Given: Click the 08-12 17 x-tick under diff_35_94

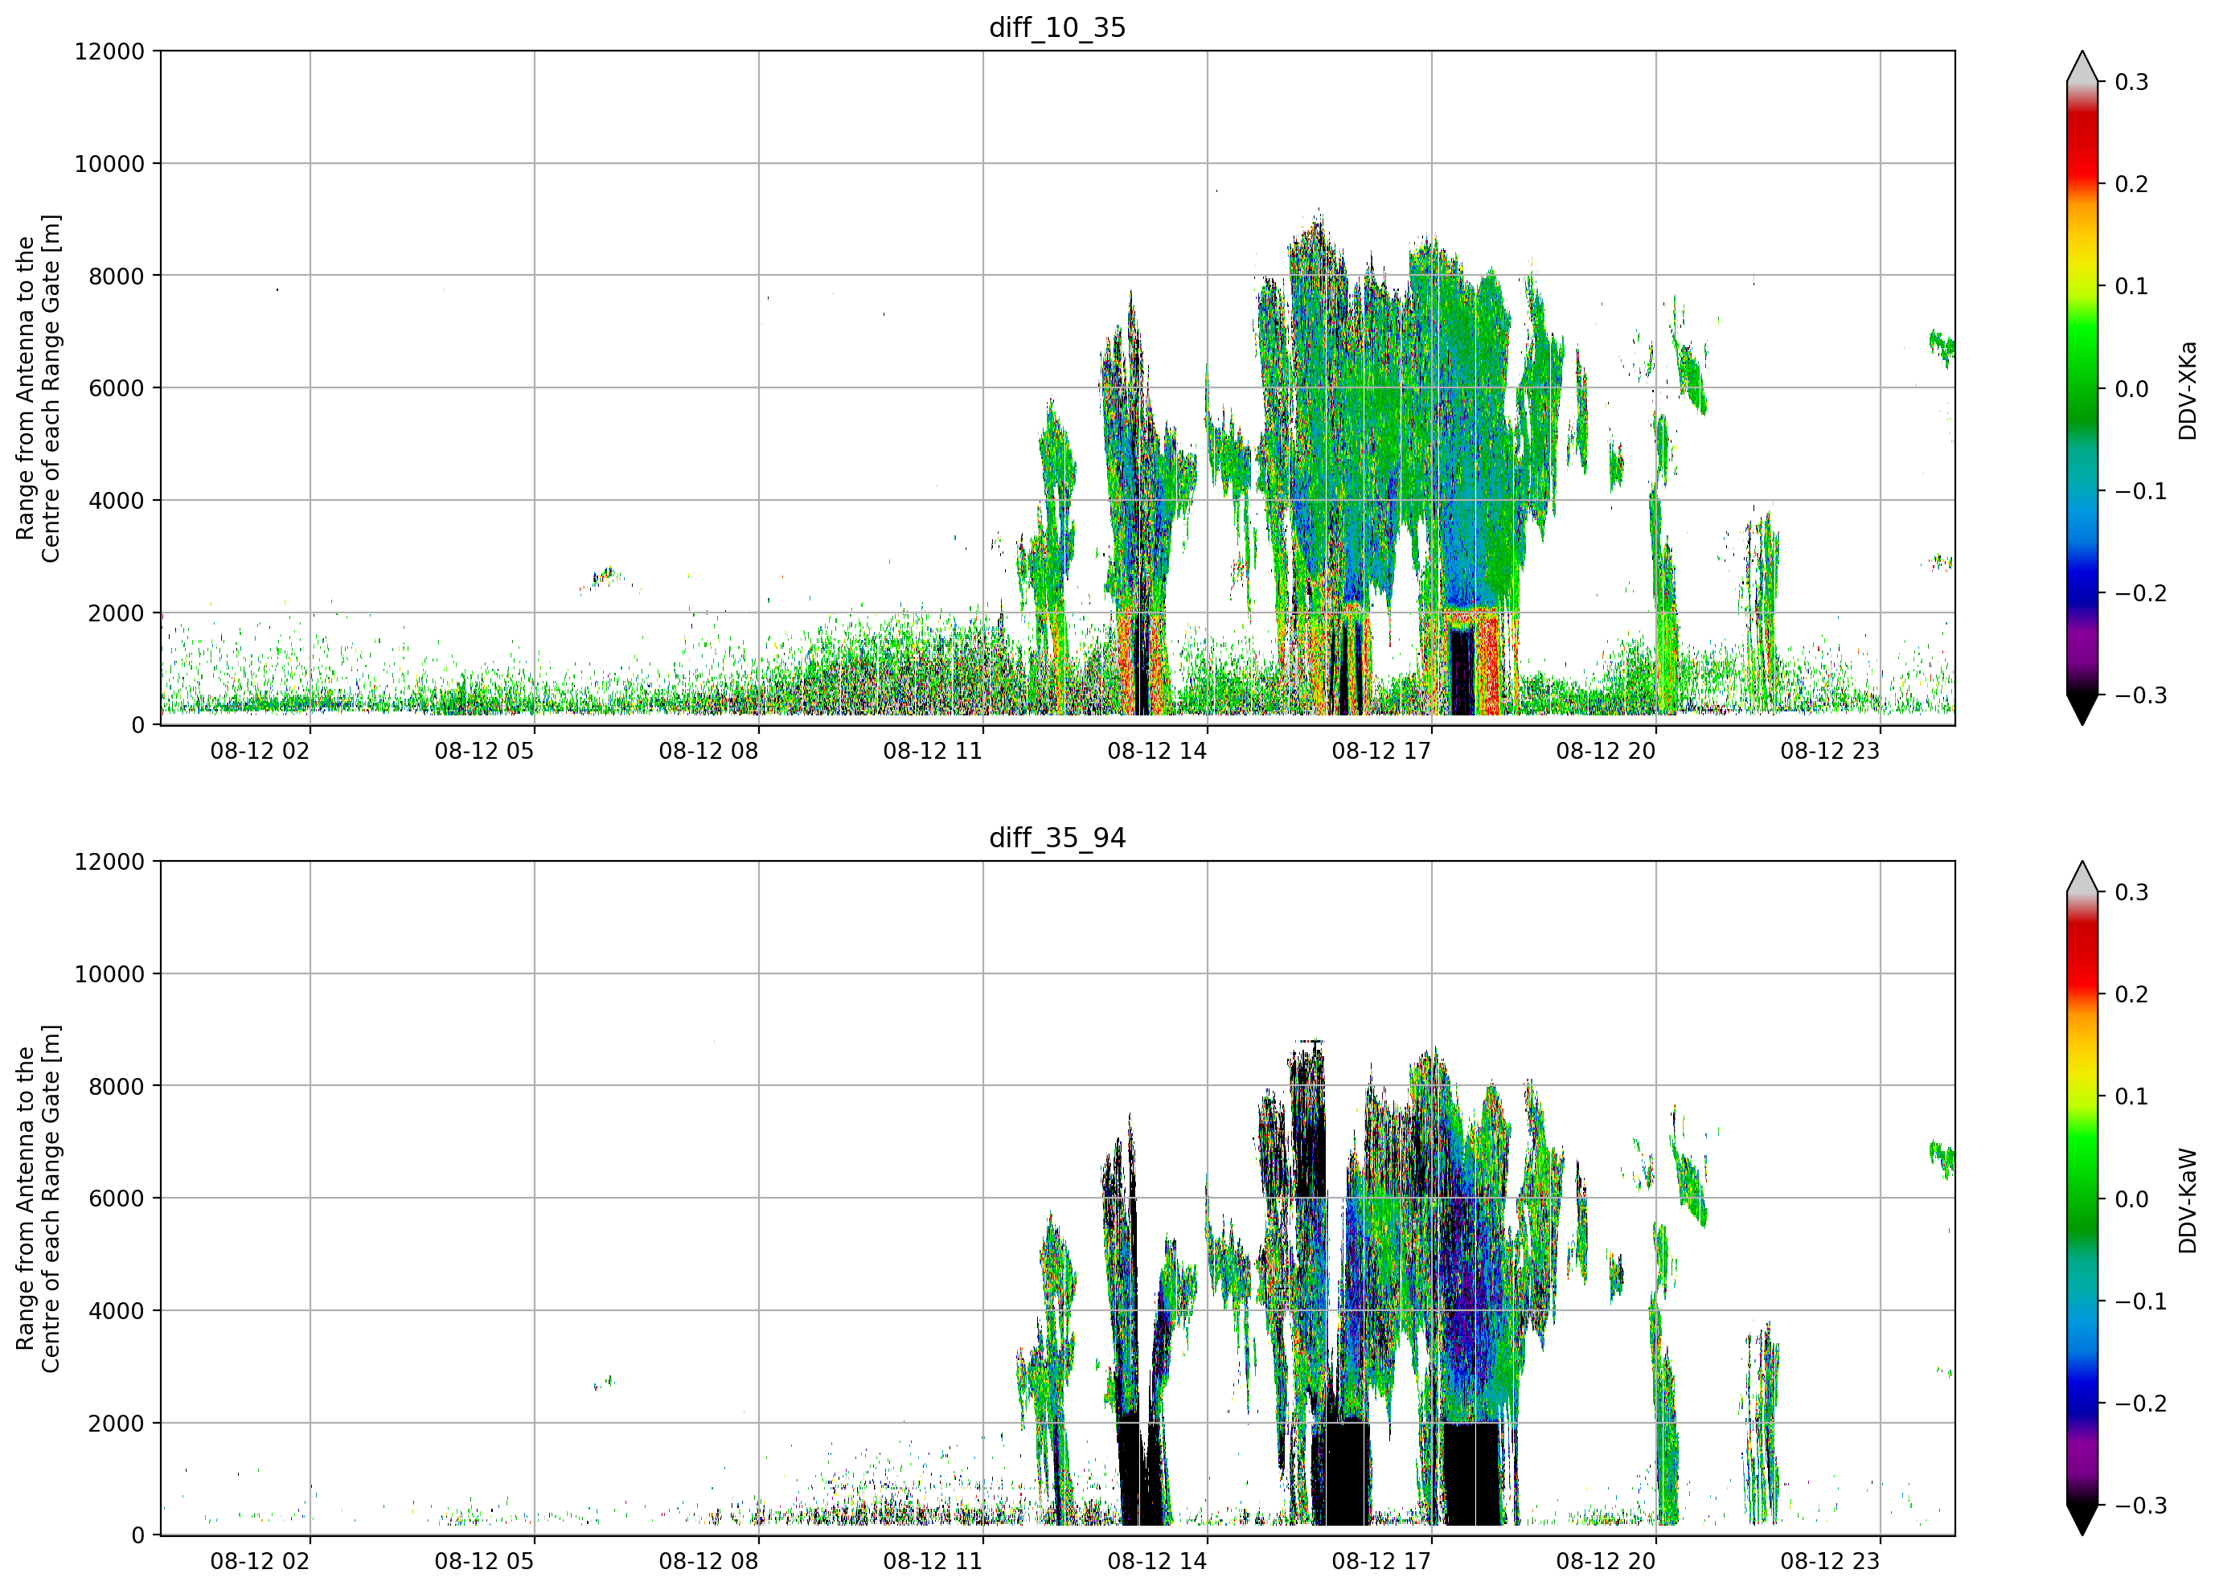Looking at the screenshot, I should (1381, 1562).
